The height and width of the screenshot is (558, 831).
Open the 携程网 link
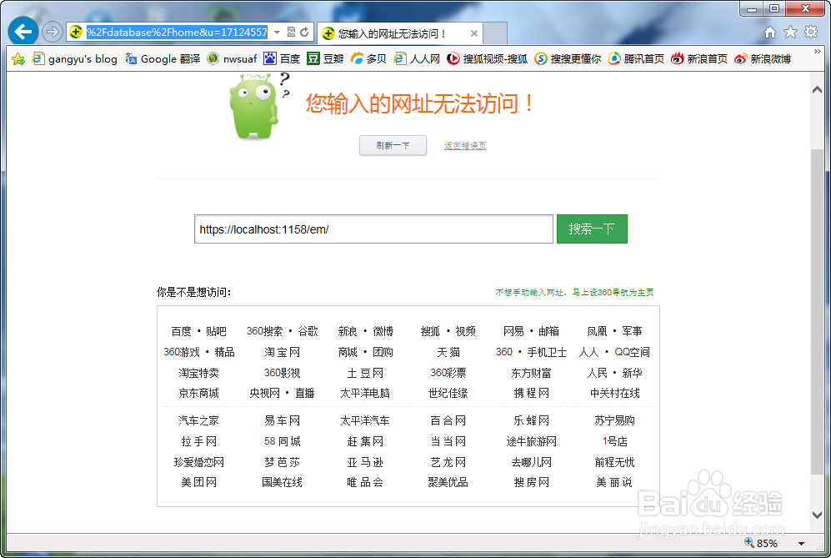(x=531, y=394)
